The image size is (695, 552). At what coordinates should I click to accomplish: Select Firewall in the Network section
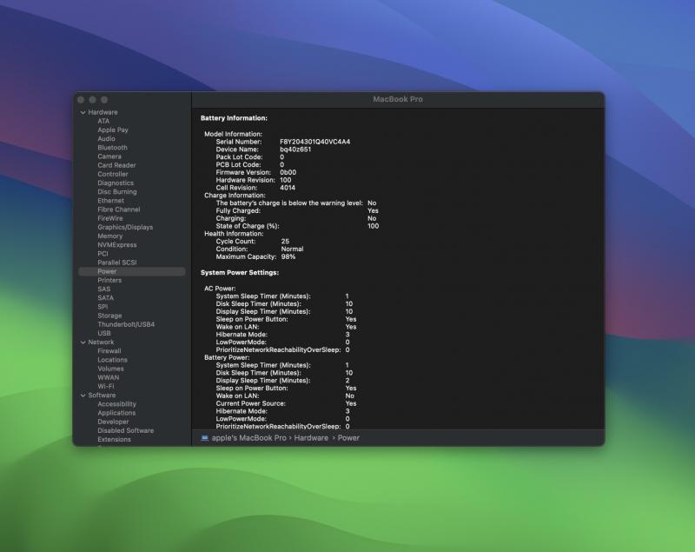coord(109,351)
